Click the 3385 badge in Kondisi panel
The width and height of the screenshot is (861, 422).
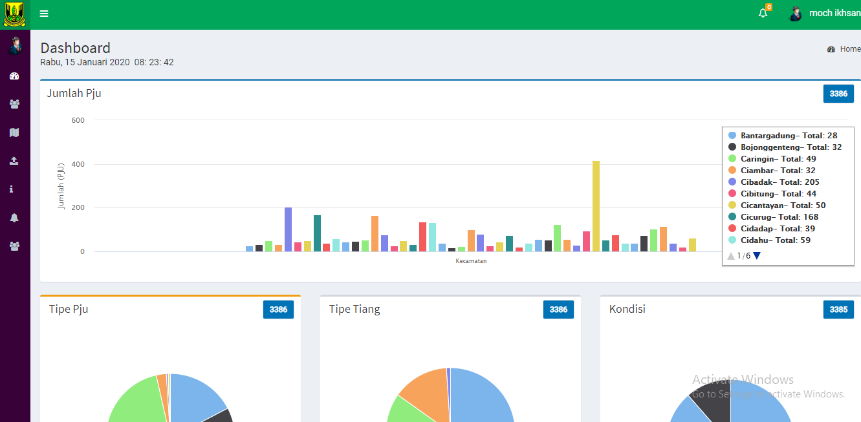coord(838,310)
